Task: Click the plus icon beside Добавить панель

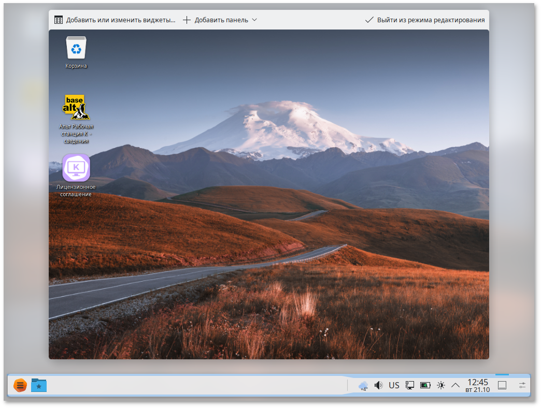Action: point(187,20)
